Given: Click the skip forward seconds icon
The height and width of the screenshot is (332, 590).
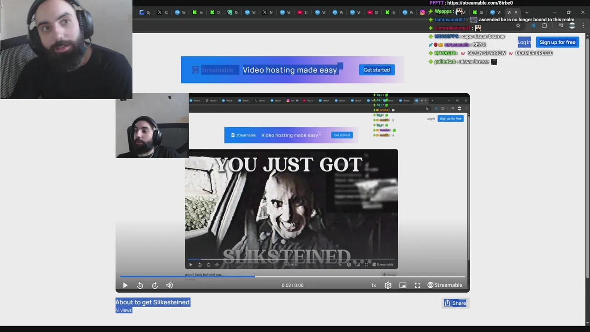Looking at the screenshot, I should tap(155, 285).
